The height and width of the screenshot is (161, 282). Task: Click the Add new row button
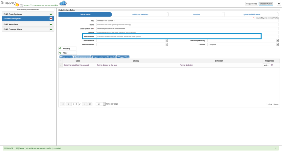click(66, 57)
